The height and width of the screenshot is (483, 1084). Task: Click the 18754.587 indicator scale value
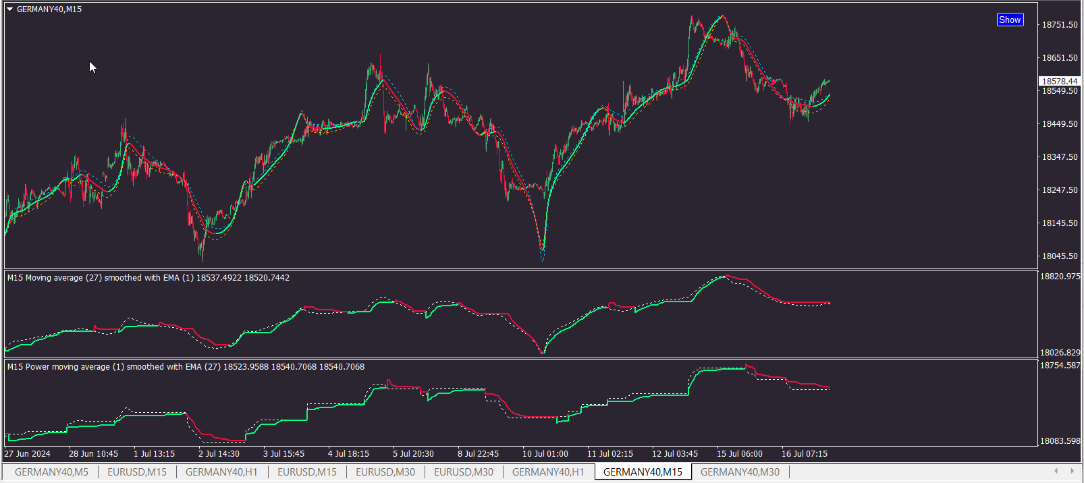point(1060,366)
